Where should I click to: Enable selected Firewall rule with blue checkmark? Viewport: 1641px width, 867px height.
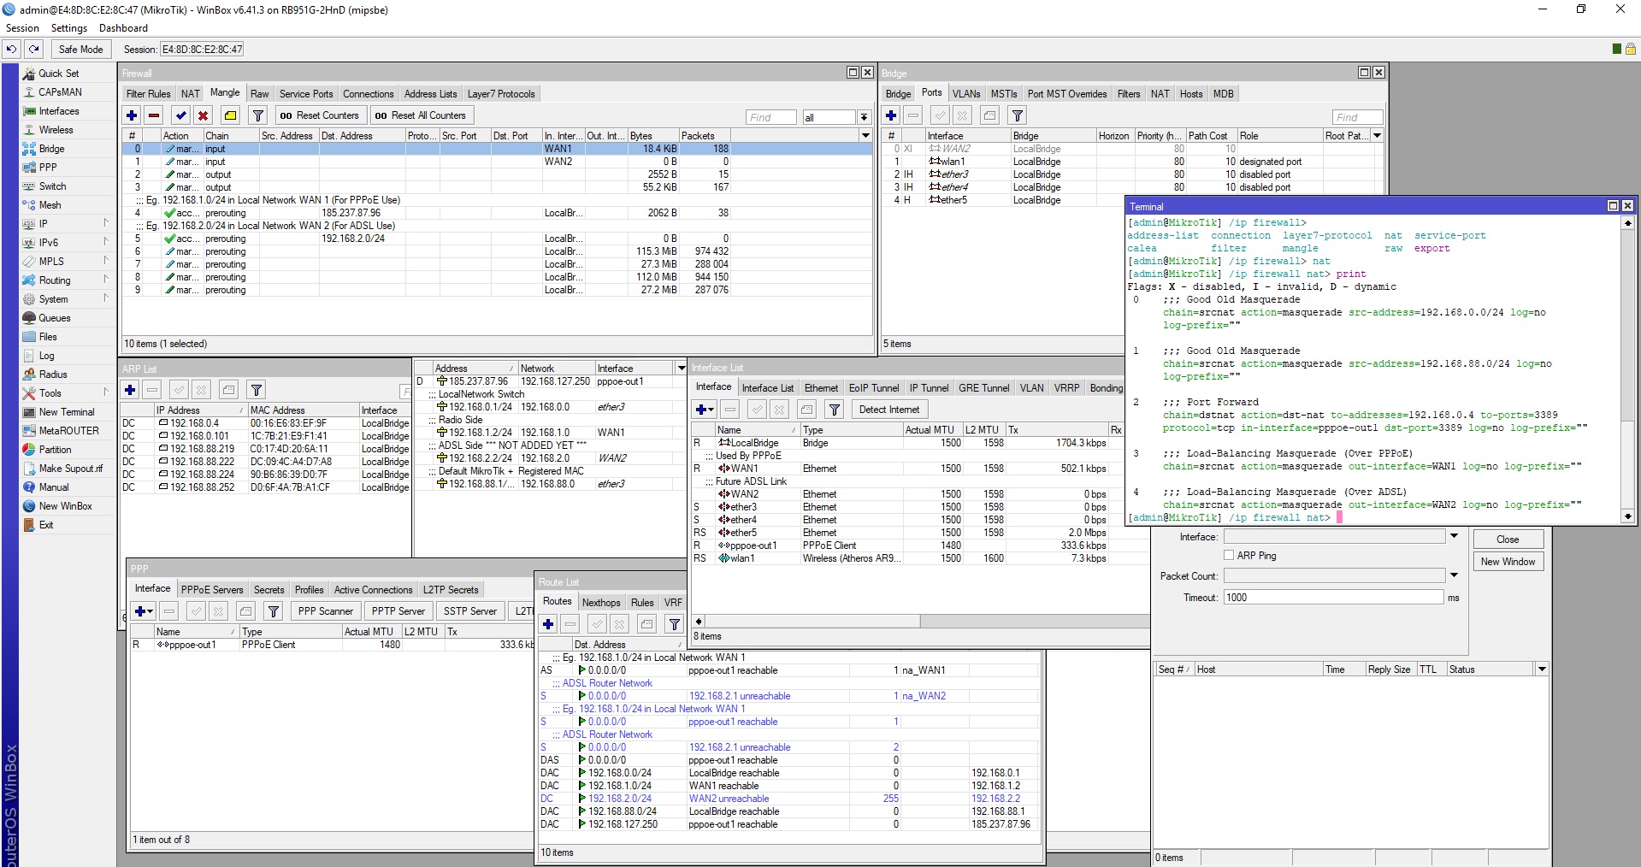pyautogui.click(x=180, y=115)
